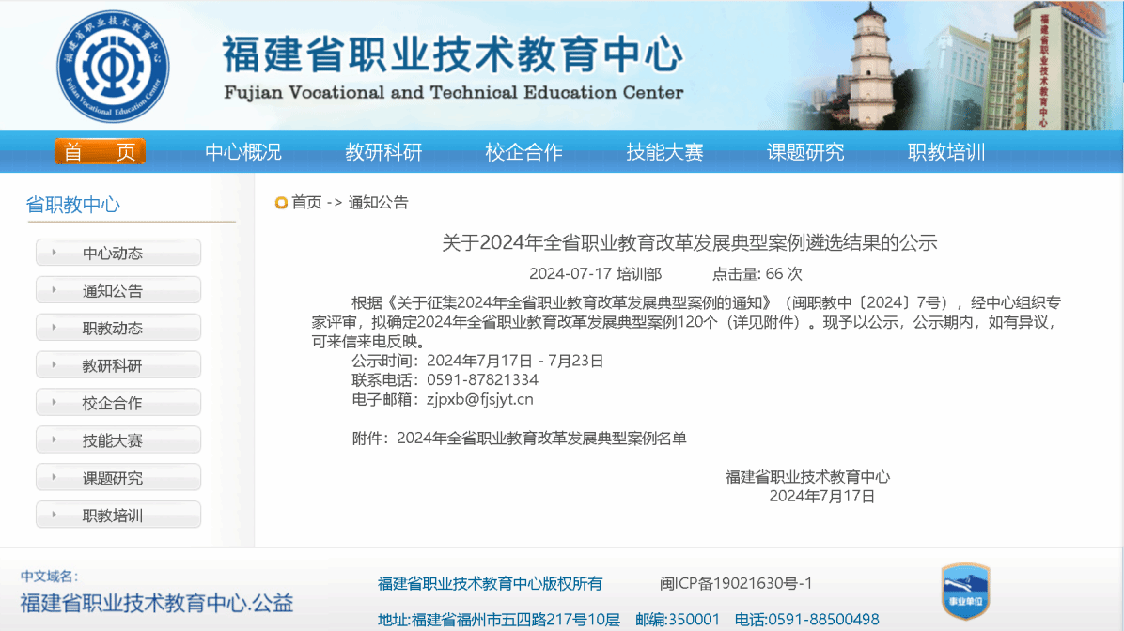
Task: Click the arrow beside 教研科研 in the sidebar
Action: [55, 365]
